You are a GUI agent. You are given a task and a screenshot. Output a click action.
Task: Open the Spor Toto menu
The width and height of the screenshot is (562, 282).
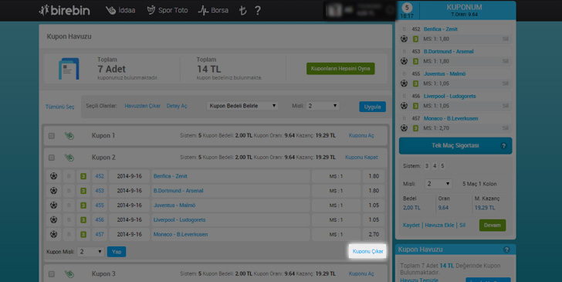(168, 10)
